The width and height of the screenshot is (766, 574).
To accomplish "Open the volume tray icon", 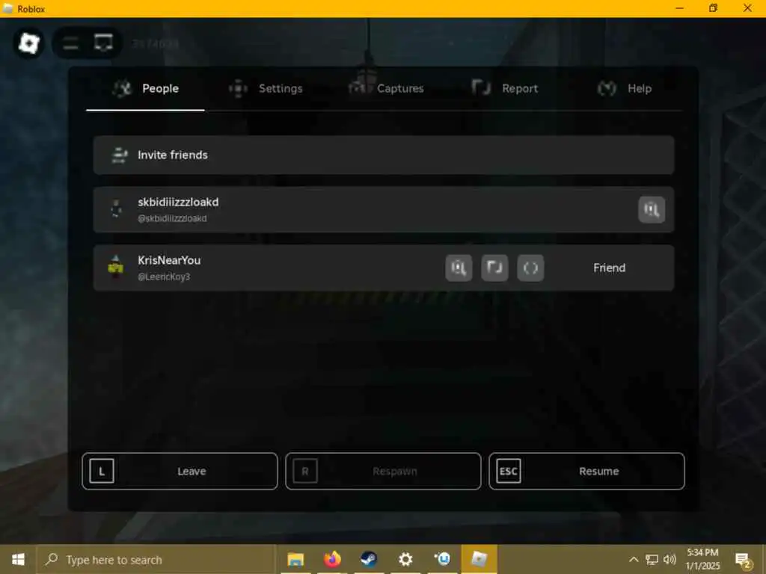I will [x=670, y=559].
